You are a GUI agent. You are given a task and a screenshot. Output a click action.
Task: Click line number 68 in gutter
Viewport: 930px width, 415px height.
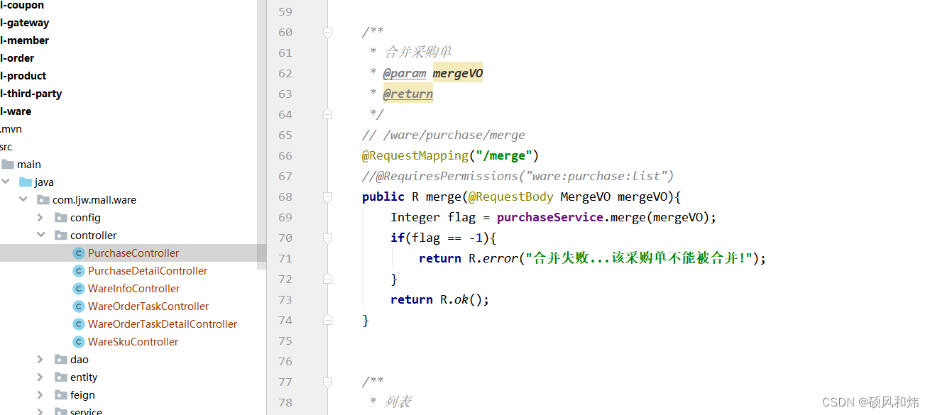(x=285, y=197)
